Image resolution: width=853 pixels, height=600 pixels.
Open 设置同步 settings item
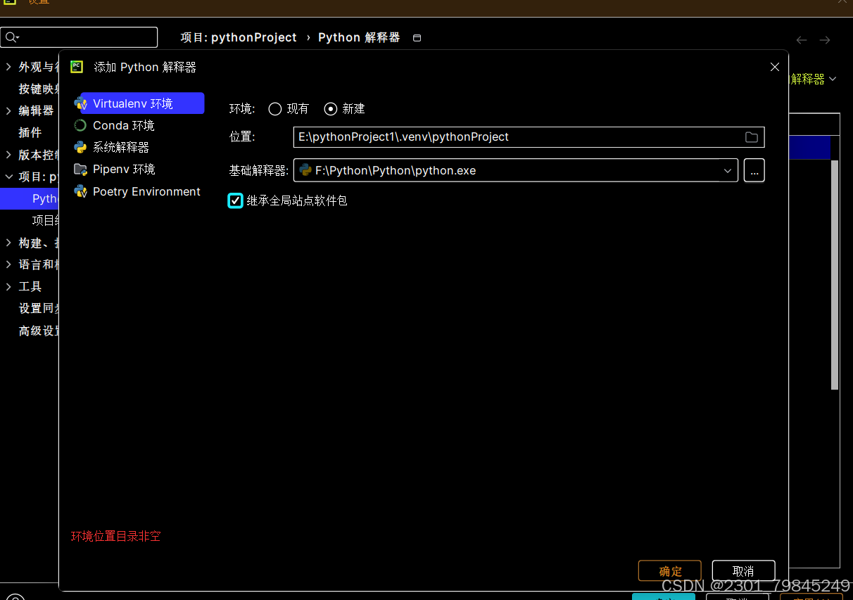pyautogui.click(x=38, y=308)
